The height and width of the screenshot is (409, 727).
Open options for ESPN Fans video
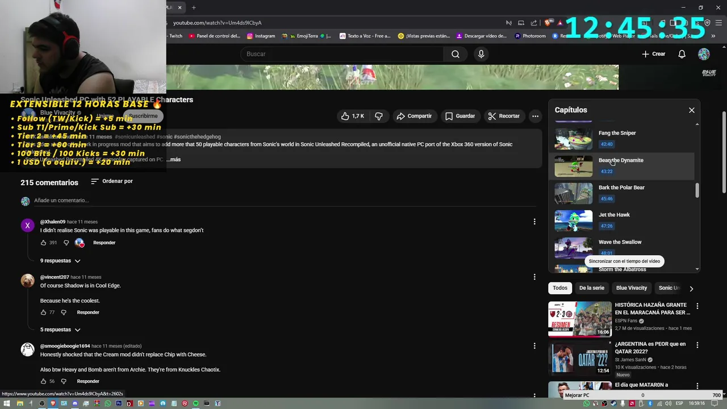coord(697,306)
